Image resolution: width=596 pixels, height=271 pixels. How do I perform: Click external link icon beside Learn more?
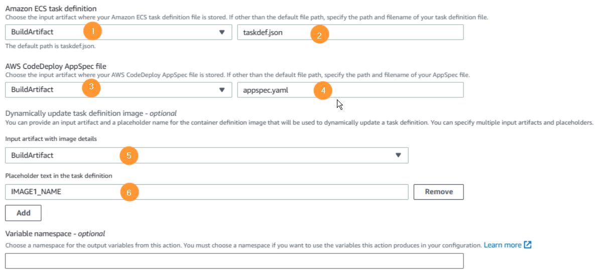527,245
